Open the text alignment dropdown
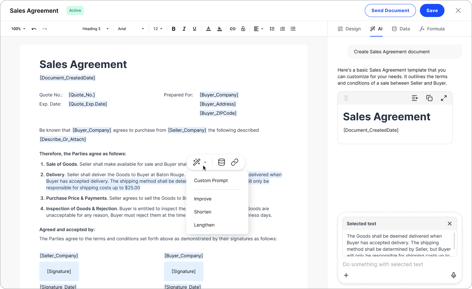This screenshot has height=289, width=472. pyautogui.click(x=259, y=29)
